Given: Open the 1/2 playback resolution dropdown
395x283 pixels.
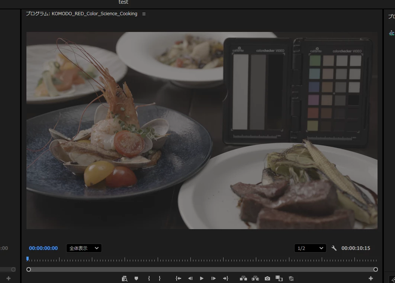Looking at the screenshot, I should tap(310, 248).
